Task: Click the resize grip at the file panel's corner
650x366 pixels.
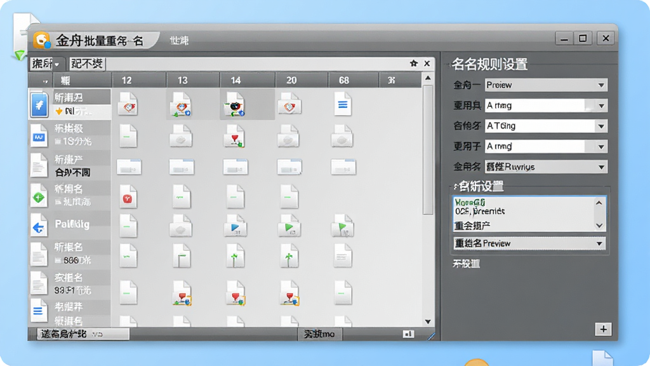Action: (431, 337)
